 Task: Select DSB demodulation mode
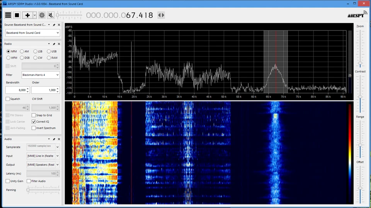(x=22, y=58)
